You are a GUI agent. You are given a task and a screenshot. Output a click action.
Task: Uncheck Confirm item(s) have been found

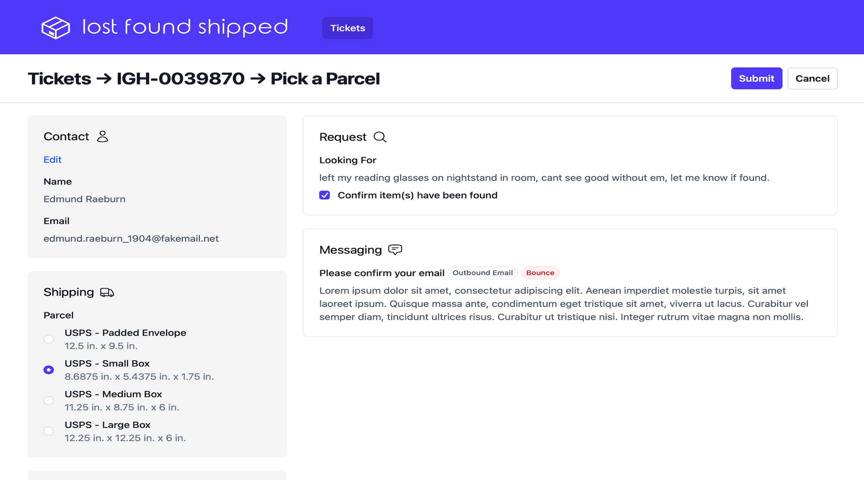(324, 195)
